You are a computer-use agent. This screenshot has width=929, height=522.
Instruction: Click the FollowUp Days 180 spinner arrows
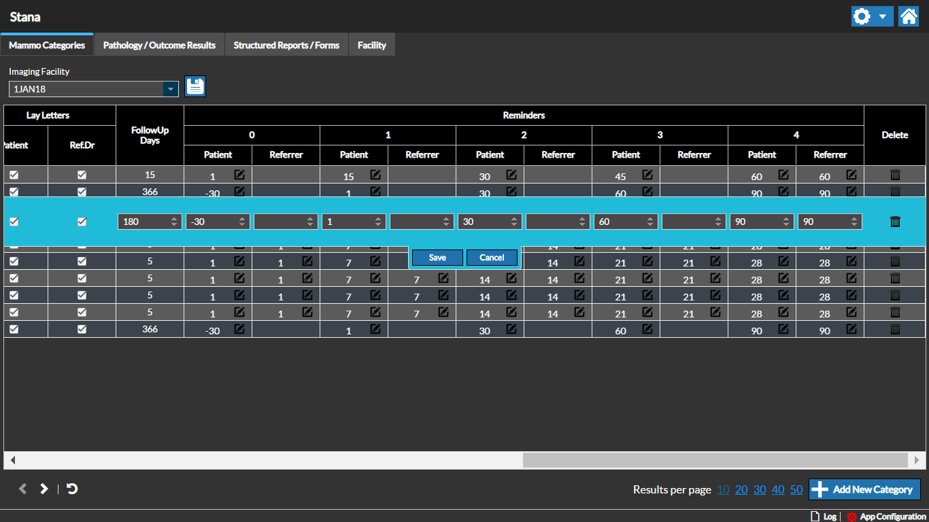(175, 222)
